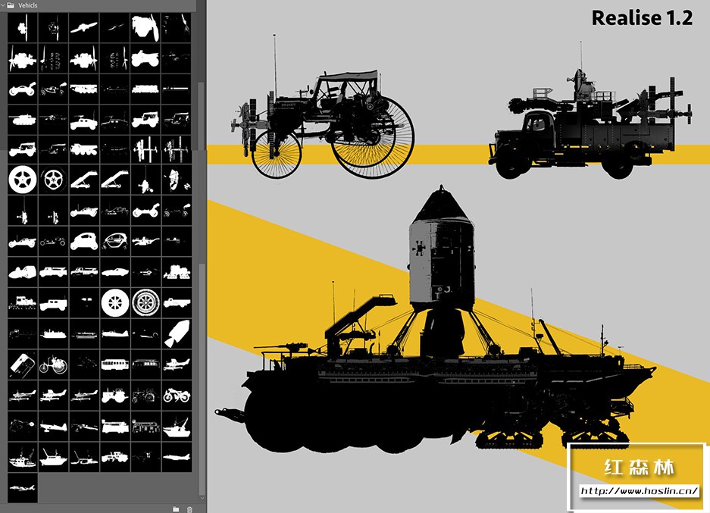The height and width of the screenshot is (513, 710).
Task: Collapse the Vehicls brush group chevron
Action: (x=3, y=5)
